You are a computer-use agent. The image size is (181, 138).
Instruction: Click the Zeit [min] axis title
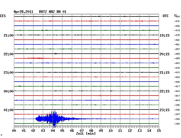86,134
